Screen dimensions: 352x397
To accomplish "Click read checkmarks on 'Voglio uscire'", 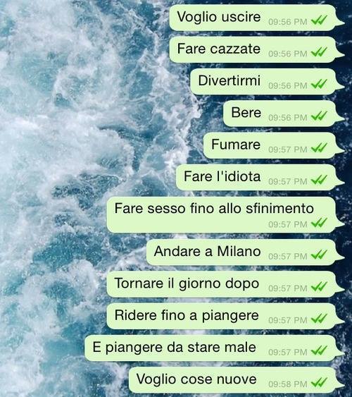I will pyautogui.click(x=319, y=20).
